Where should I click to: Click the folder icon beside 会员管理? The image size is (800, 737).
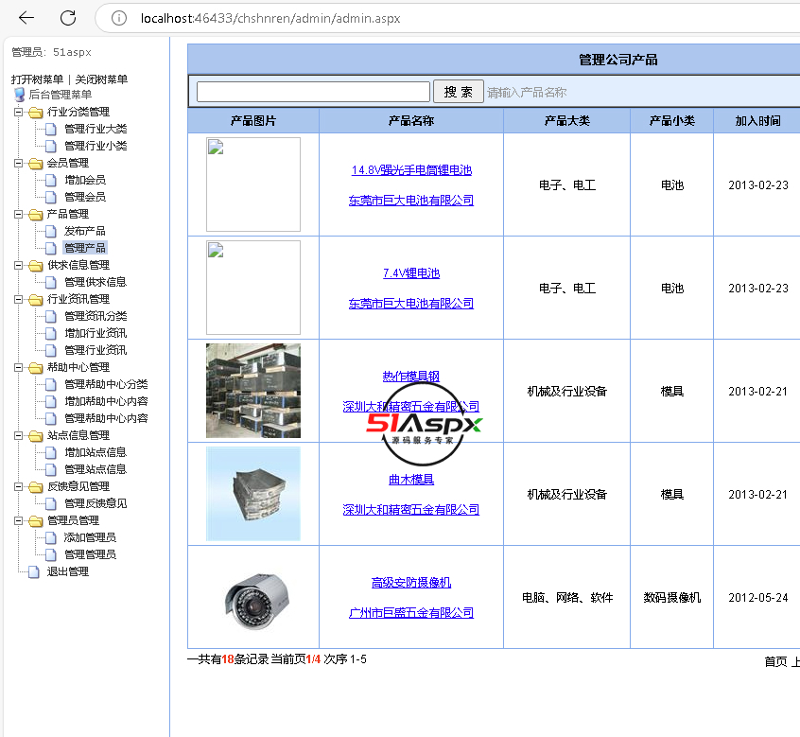click(35, 163)
